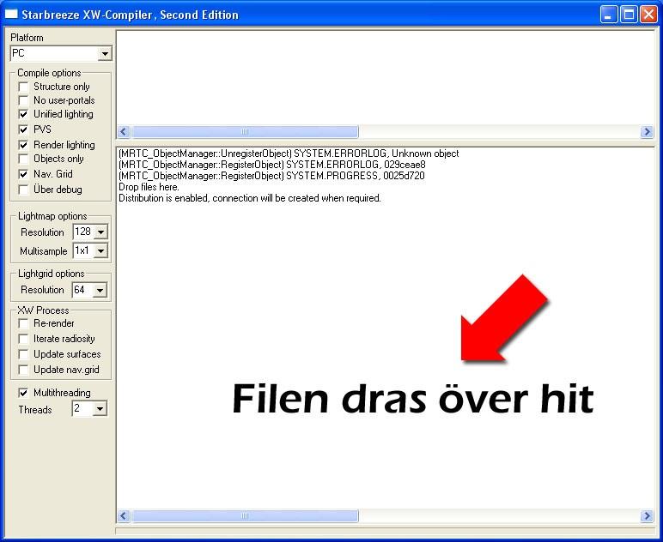The height and width of the screenshot is (542, 663).
Task: Click horizontal scrollbar thumb in upper pane
Action: click(245, 132)
